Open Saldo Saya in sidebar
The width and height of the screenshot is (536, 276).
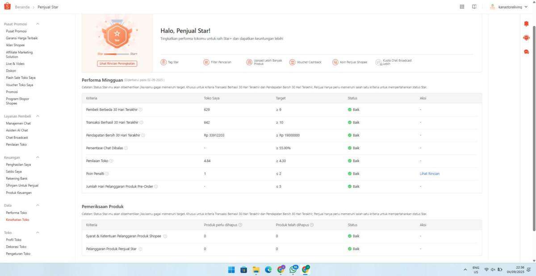click(x=14, y=171)
